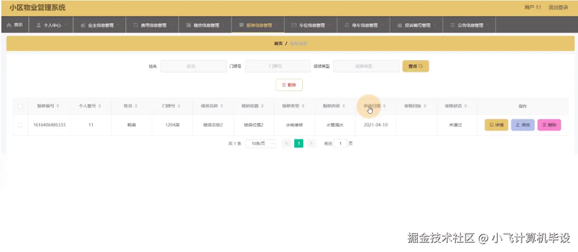Image resolution: width=578 pixels, height=252 pixels.
Task: Sort by 楼房位置 column arrows
Action: click(262, 106)
